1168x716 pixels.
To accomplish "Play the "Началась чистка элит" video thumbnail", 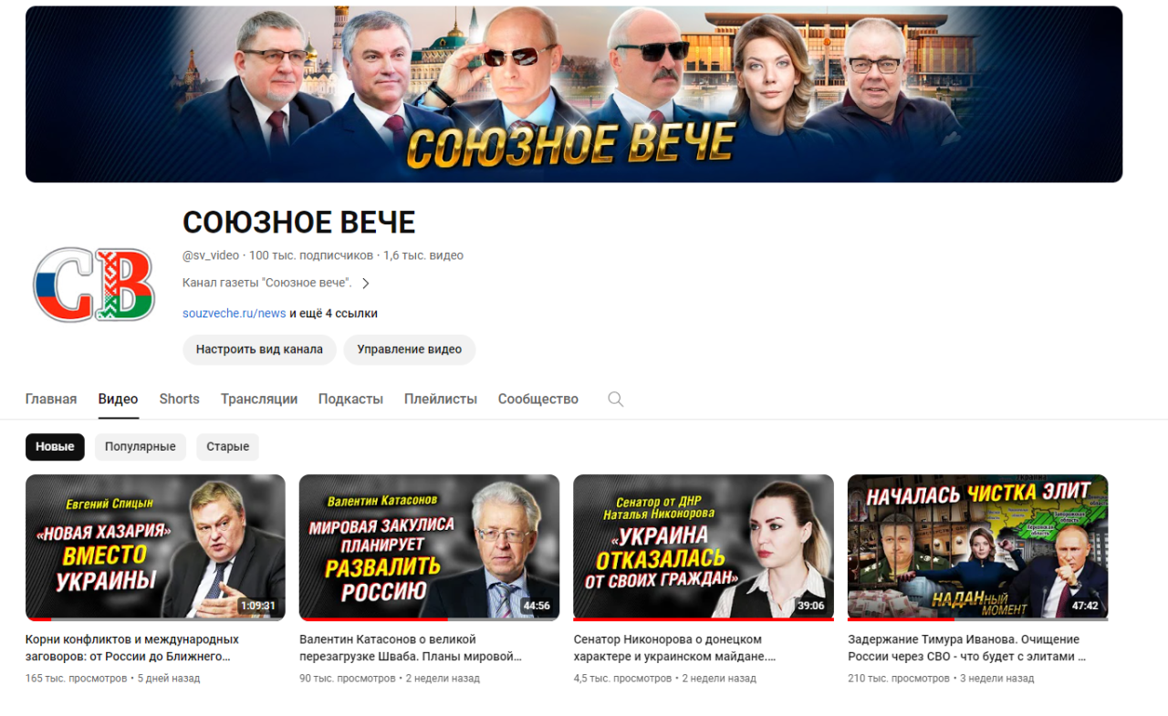I will click(977, 546).
